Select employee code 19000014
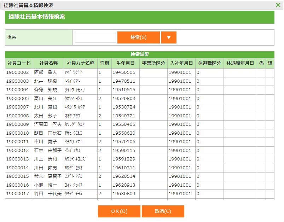The image size is (284, 222). pos(18,168)
